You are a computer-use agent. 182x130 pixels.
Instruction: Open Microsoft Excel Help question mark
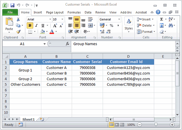[x=158, y=12]
